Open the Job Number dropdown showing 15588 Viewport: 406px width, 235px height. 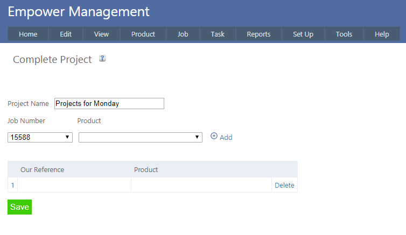point(40,137)
